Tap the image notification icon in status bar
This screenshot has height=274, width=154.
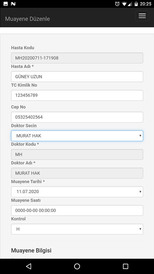click(x=6, y=4)
